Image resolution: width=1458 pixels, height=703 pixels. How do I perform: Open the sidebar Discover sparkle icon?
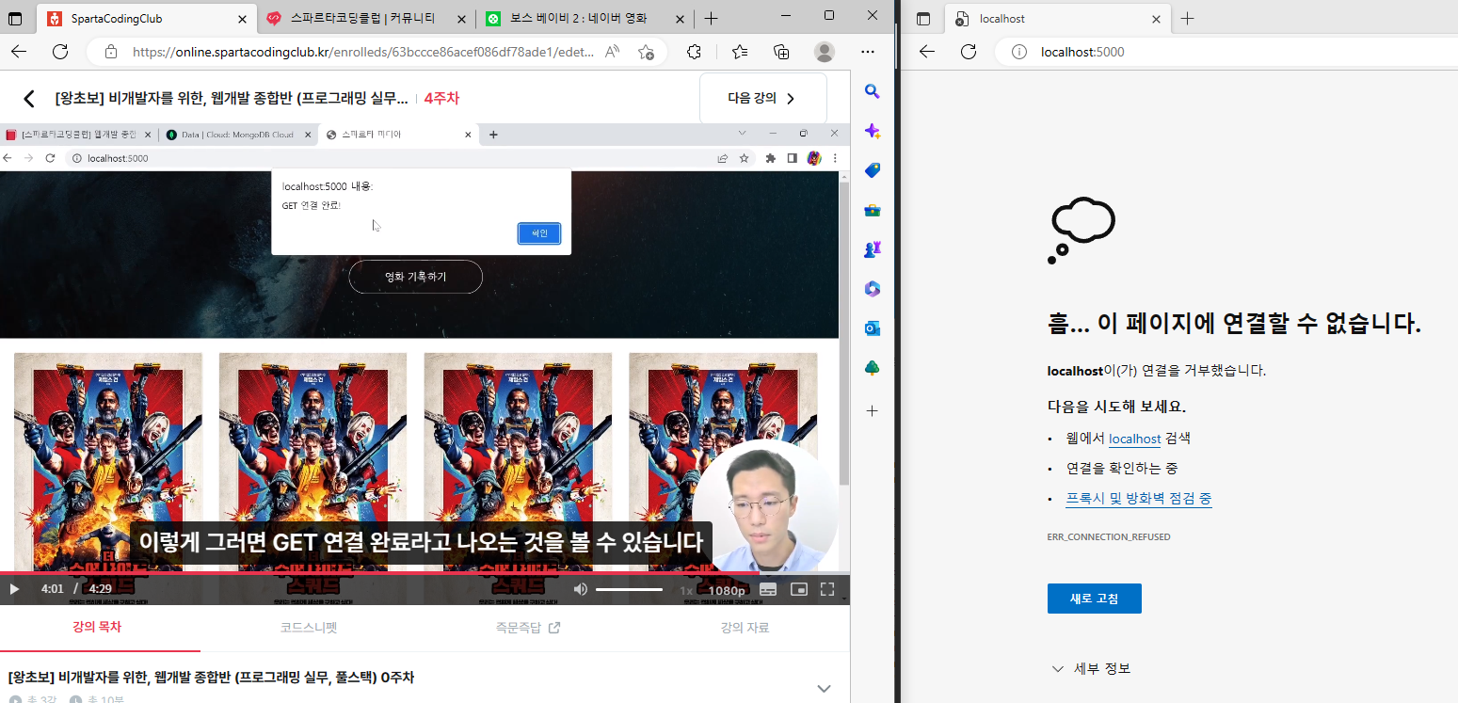872,131
